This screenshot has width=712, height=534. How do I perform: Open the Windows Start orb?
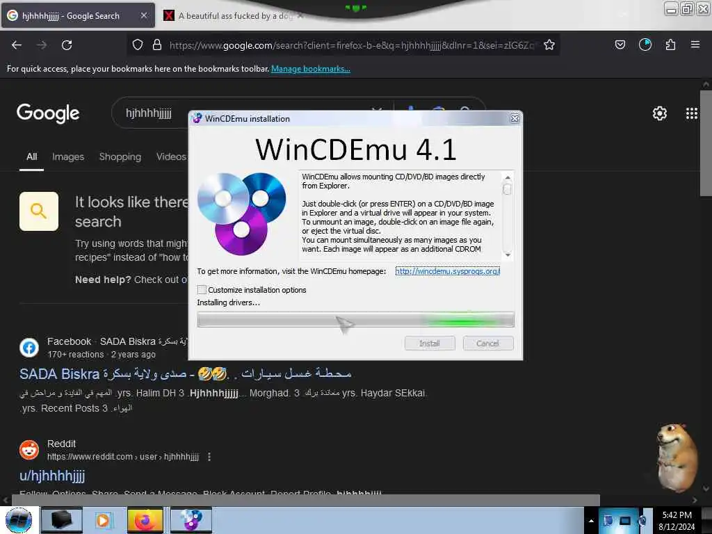coord(19,520)
